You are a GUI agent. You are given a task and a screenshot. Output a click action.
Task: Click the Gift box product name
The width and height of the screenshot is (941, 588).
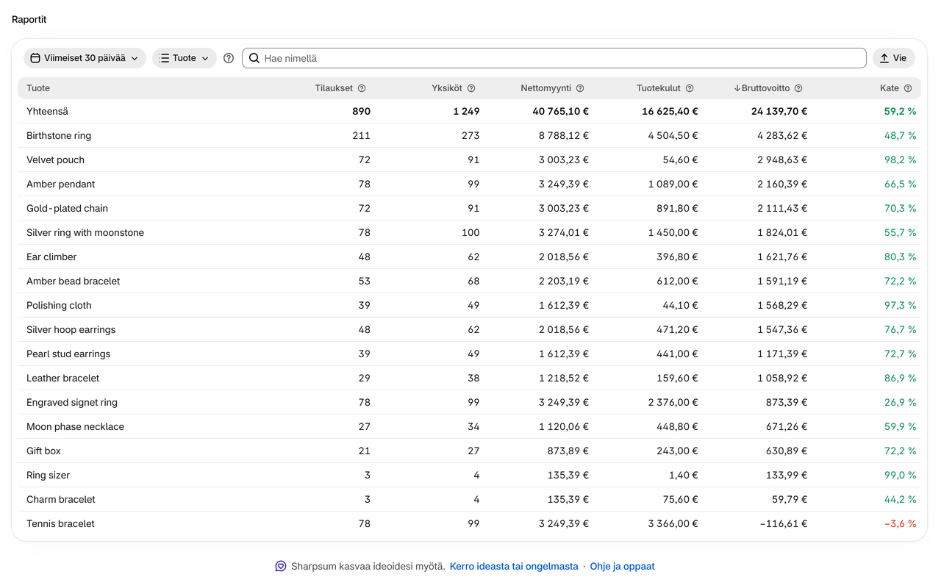click(x=43, y=451)
